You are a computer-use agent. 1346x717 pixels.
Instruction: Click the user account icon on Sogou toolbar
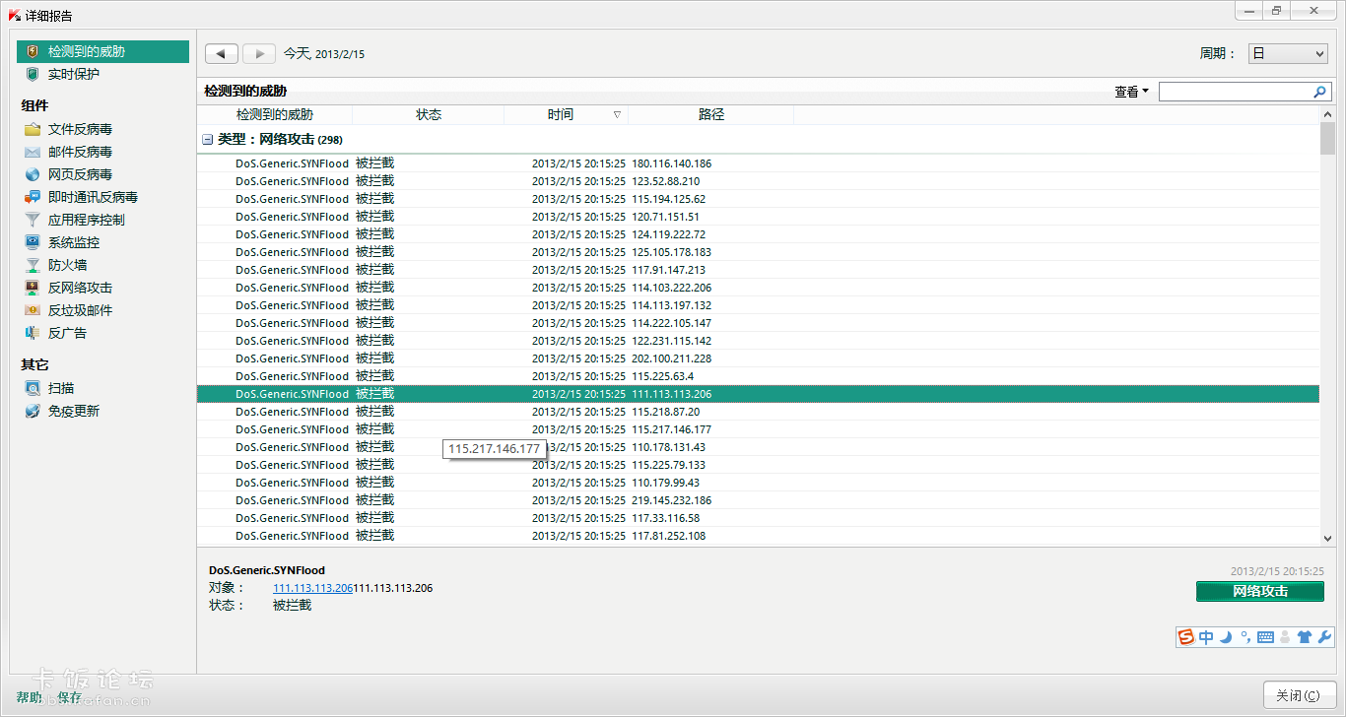point(1285,637)
